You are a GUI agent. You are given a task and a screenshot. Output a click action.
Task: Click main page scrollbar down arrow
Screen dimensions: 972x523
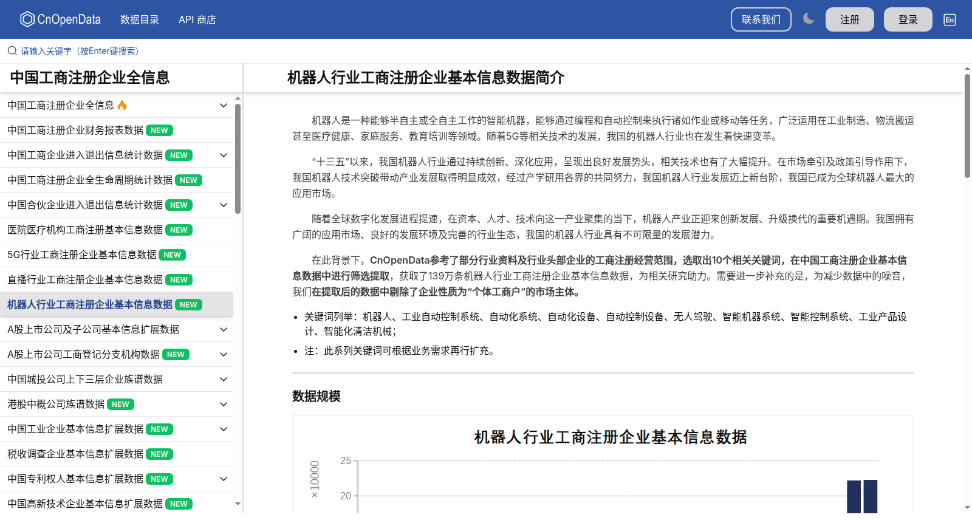(x=967, y=507)
